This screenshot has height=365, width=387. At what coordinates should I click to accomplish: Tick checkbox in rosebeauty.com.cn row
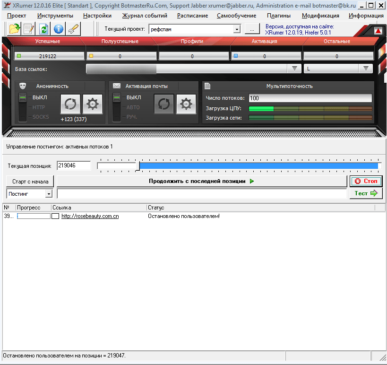point(55,216)
